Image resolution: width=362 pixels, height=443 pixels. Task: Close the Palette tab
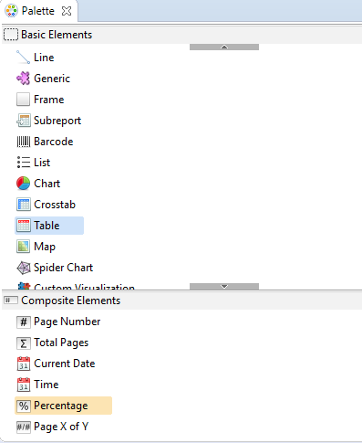coord(67,11)
